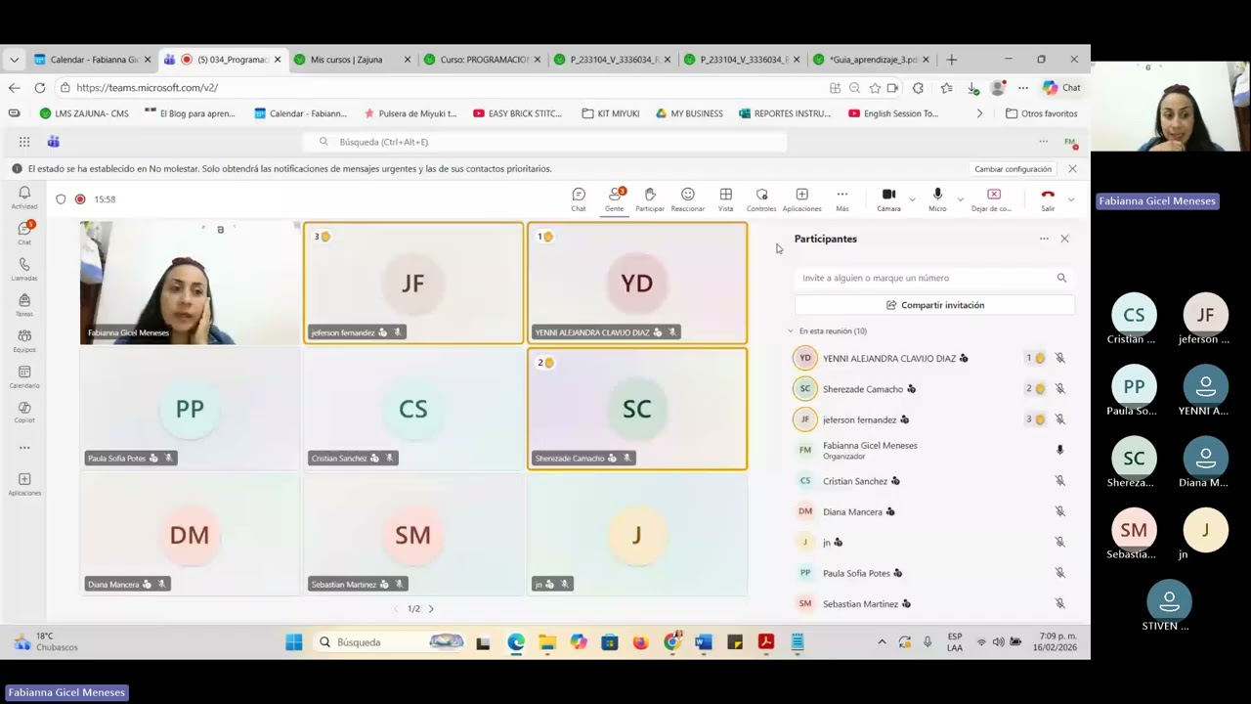Toggle Cristian Sanchez microphone in list
Screen dimensions: 1251x704
click(1059, 481)
